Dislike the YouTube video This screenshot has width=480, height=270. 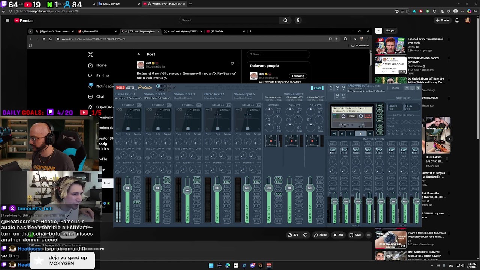305,235
